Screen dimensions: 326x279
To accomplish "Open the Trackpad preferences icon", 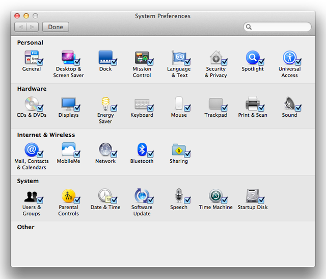I will [215, 104].
